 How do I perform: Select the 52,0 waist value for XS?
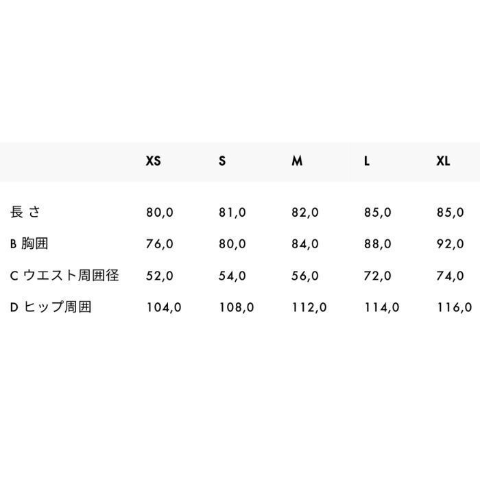[x=160, y=276]
